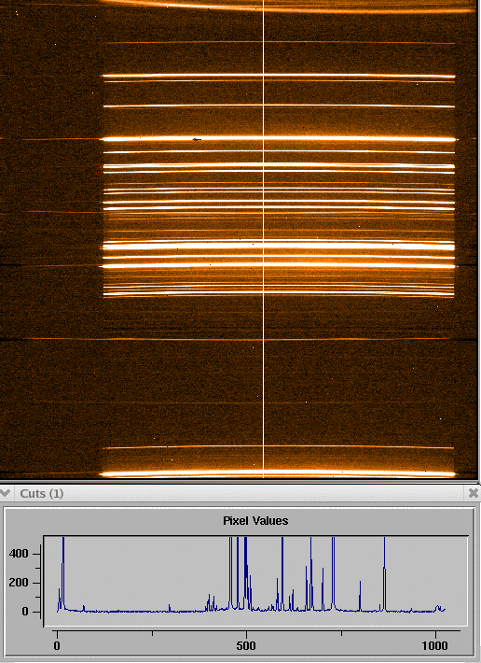Click the brightest band at the image bottom
Viewport: 481px width, 663px height.
(x=278, y=473)
